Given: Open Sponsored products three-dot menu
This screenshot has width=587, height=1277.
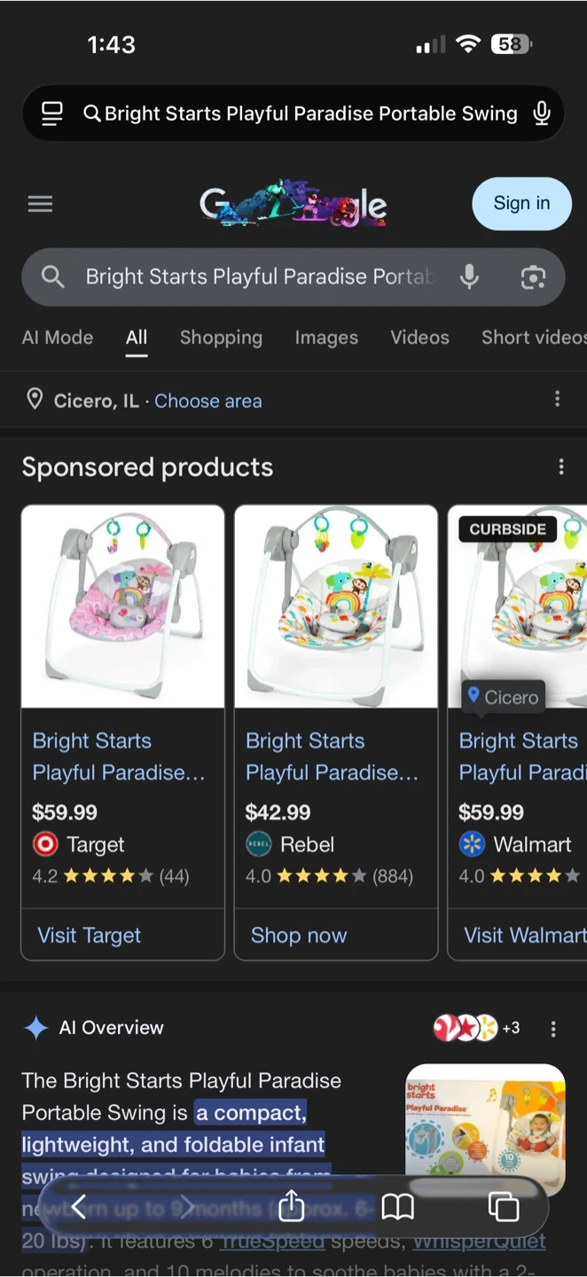Looking at the screenshot, I should [x=560, y=466].
